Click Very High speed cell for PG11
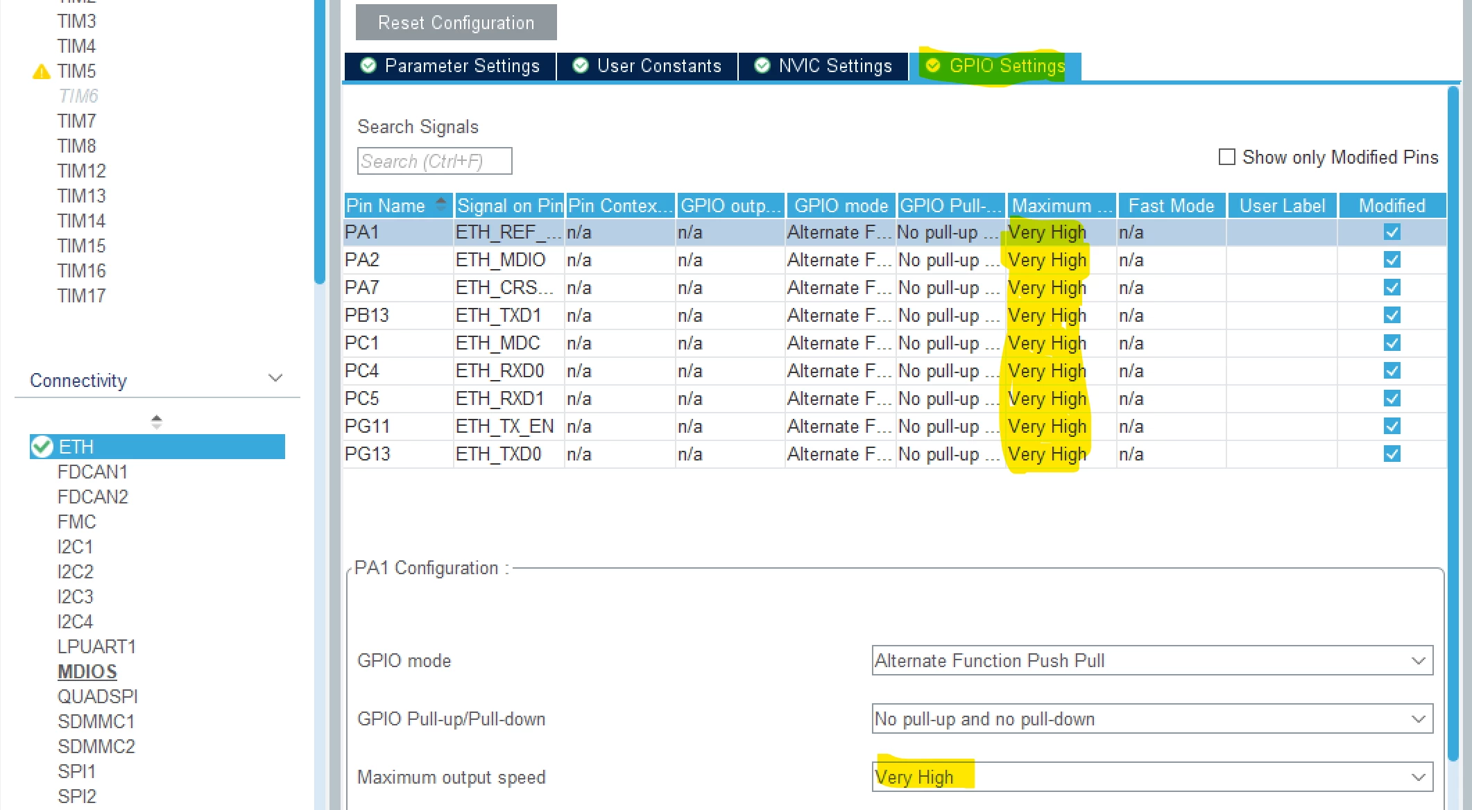 (x=1061, y=426)
